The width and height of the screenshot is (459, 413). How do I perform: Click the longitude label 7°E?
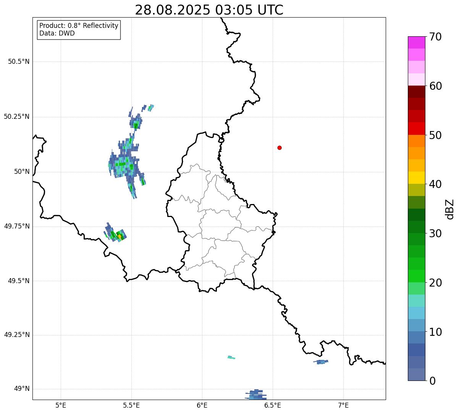click(x=343, y=405)
